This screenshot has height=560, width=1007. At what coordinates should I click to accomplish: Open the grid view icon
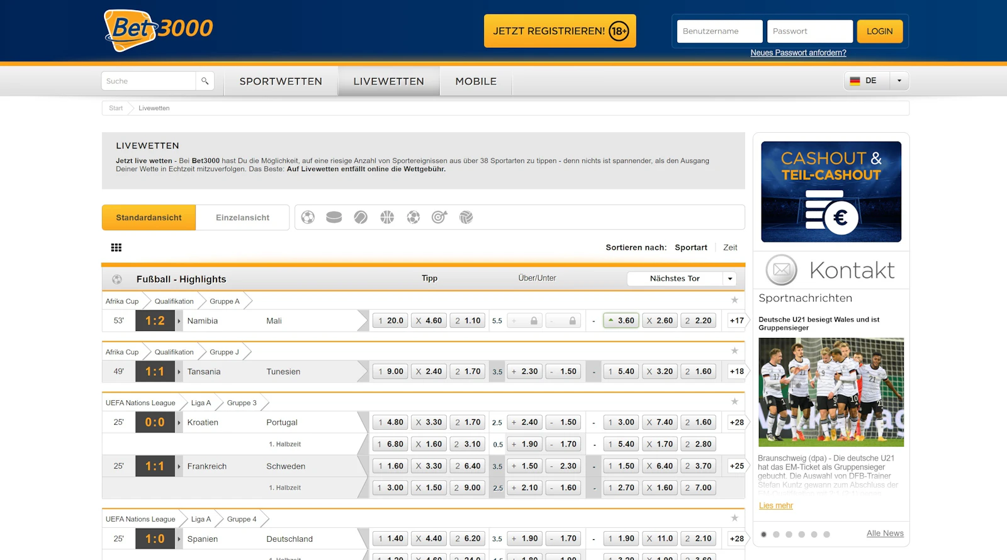(116, 248)
